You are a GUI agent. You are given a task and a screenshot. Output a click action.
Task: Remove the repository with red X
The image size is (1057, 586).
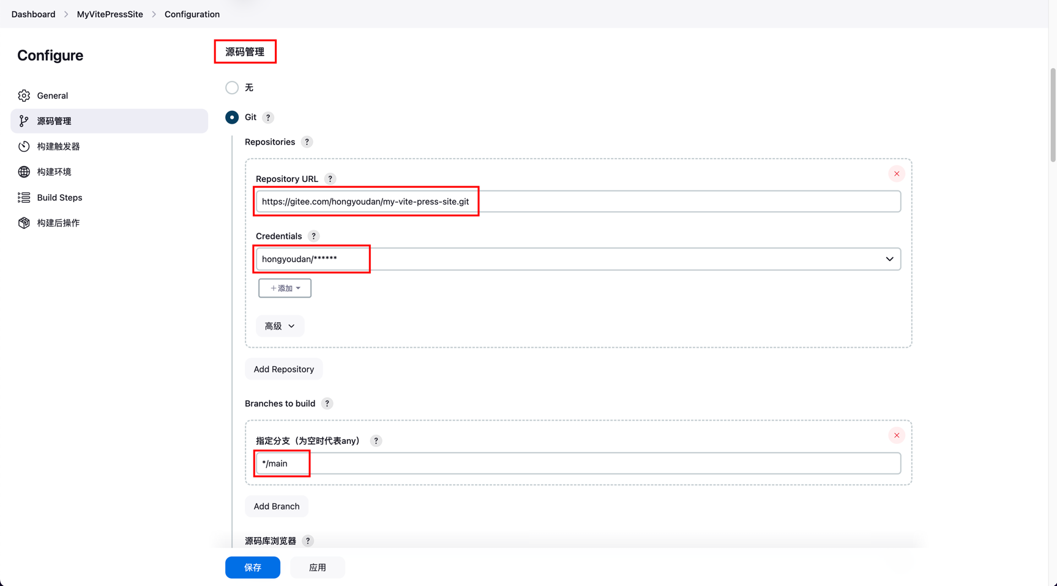(896, 174)
